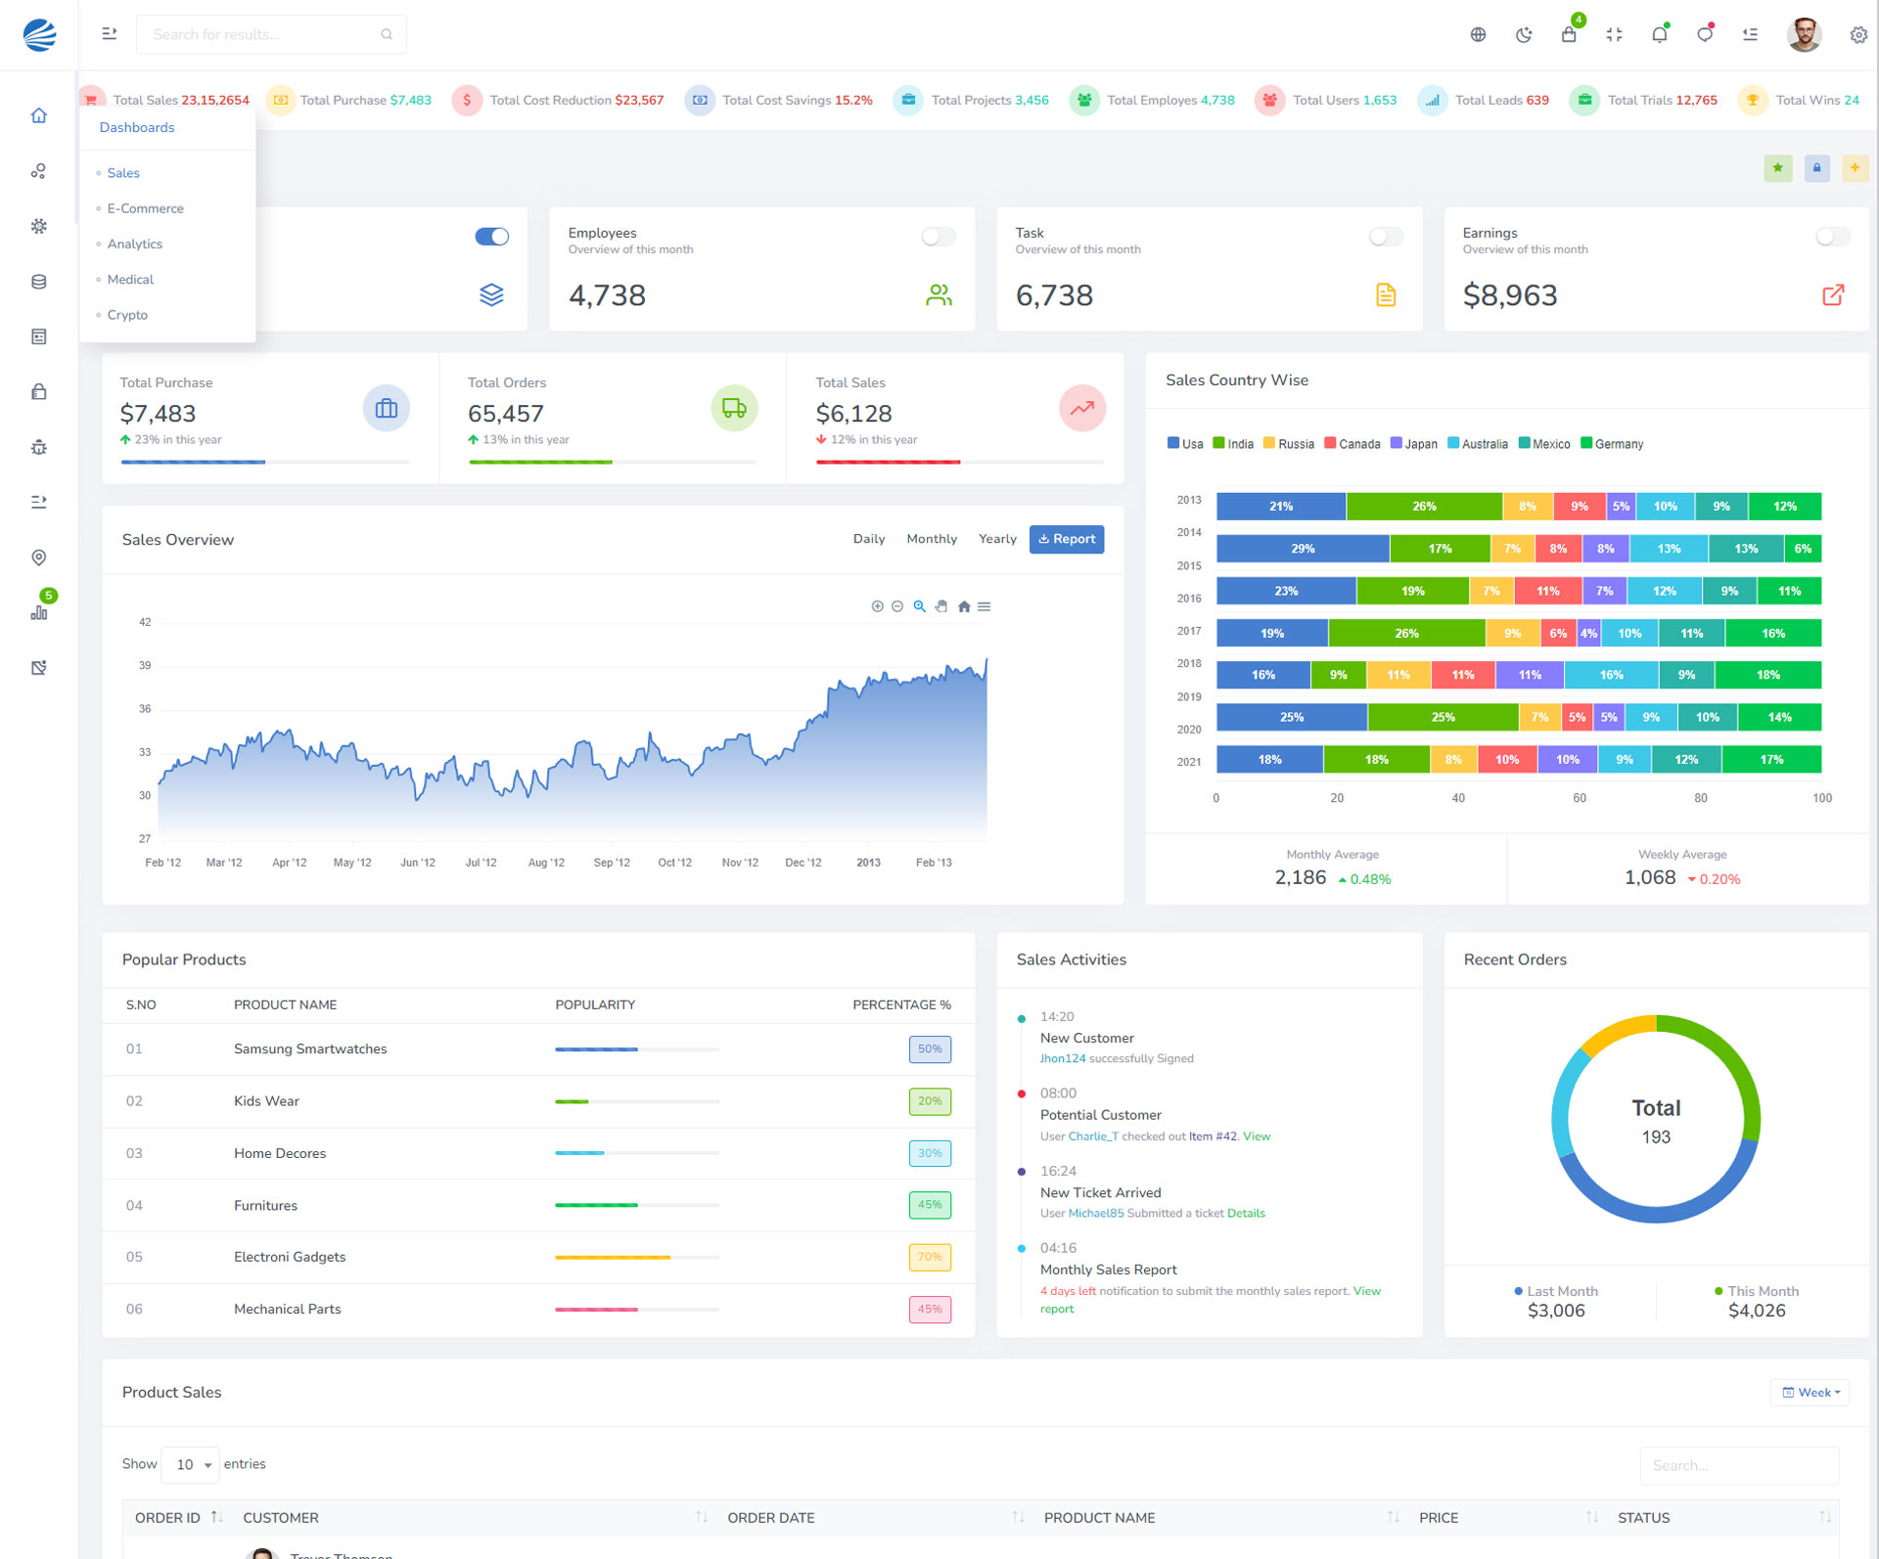Click the dark mode moon icon

point(1524,35)
